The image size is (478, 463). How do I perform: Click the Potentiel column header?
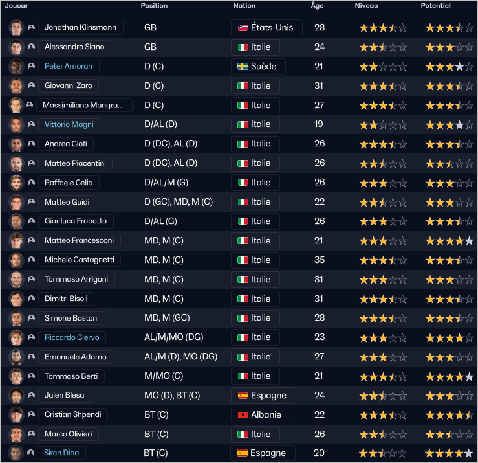435,6
